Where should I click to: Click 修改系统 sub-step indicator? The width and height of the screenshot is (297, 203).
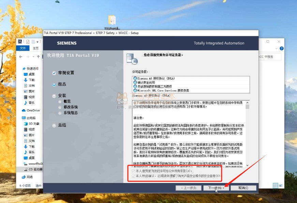click(x=60, y=107)
